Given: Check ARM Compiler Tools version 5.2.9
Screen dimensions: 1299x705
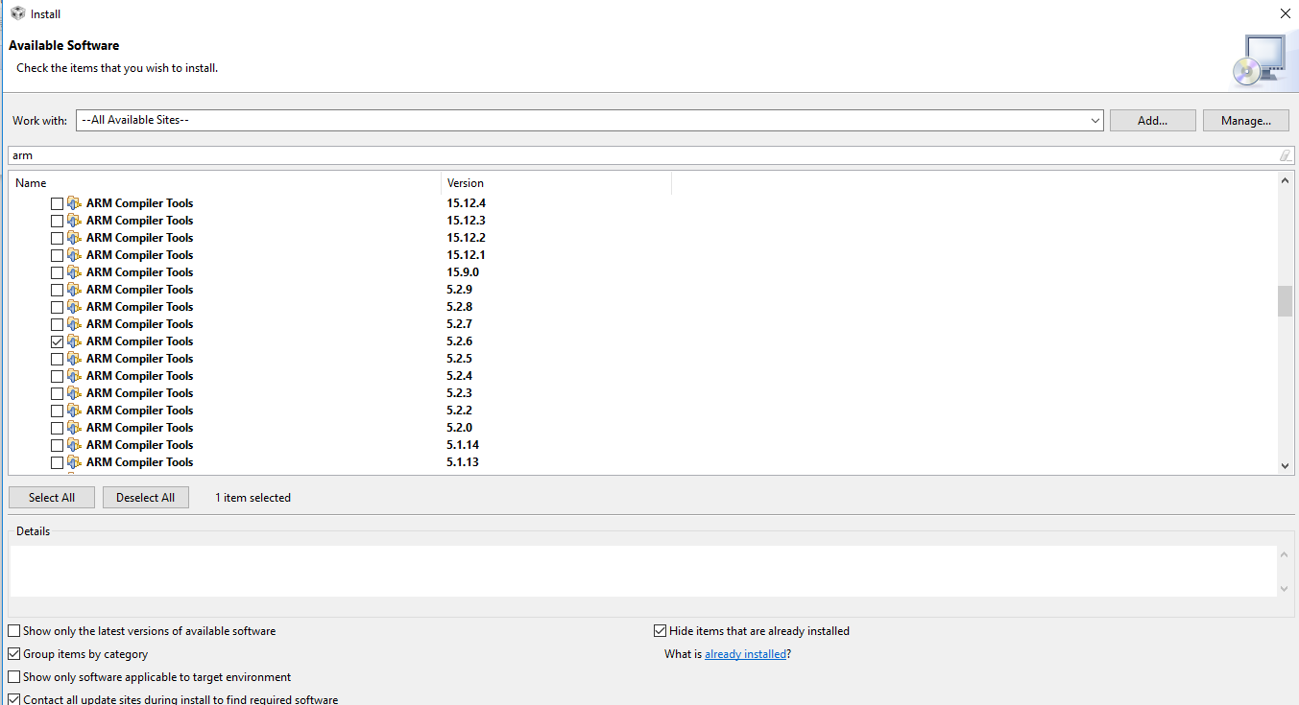Looking at the screenshot, I should pyautogui.click(x=57, y=290).
